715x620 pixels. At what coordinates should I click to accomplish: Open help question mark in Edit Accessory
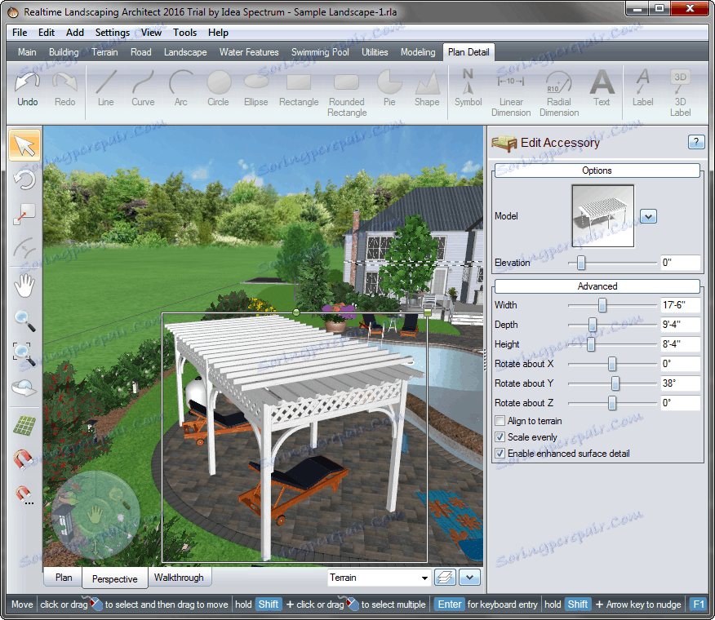point(696,142)
